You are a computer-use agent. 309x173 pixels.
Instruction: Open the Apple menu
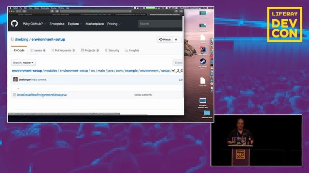click(x=11, y=8)
